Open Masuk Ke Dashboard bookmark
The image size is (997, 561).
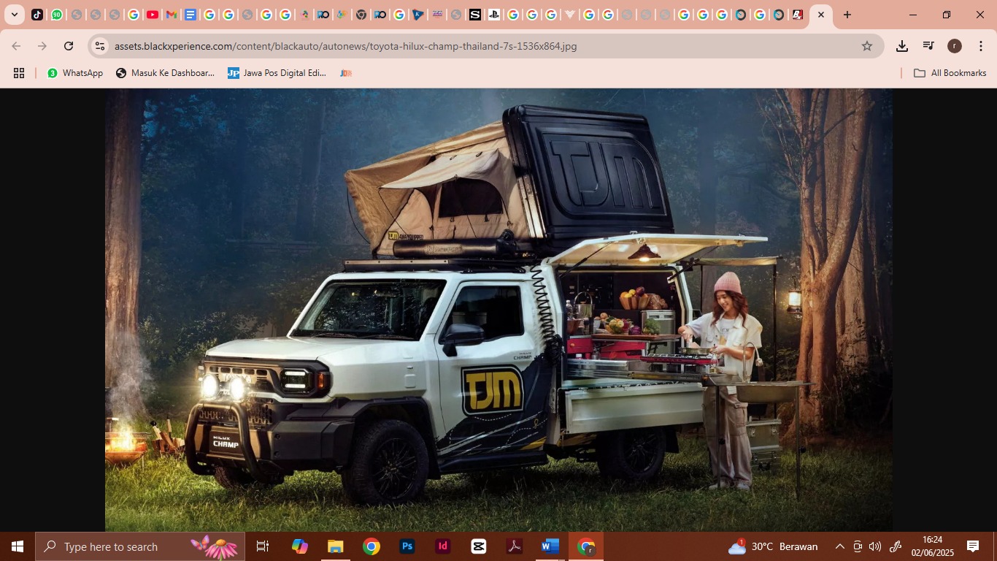[165, 73]
